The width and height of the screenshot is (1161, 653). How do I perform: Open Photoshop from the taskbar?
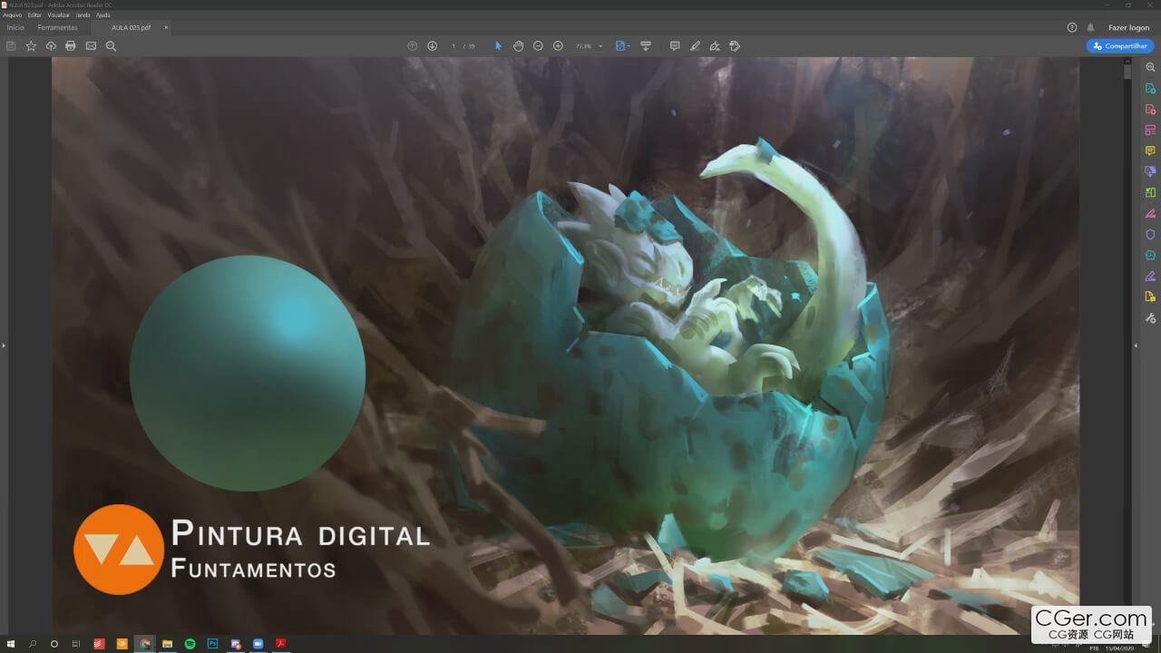212,644
